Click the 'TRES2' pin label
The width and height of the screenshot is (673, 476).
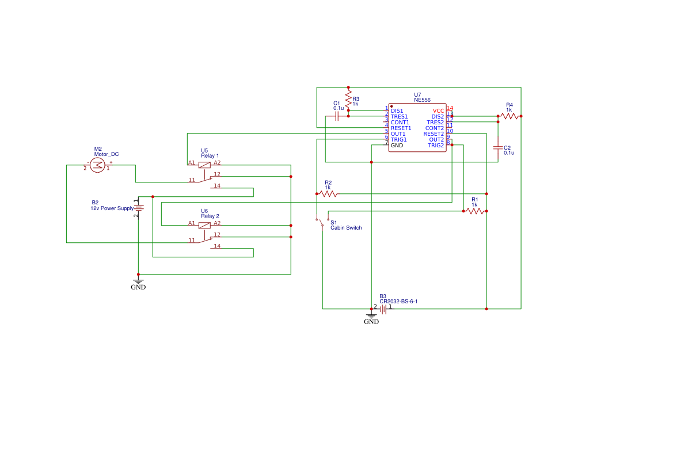(x=435, y=123)
